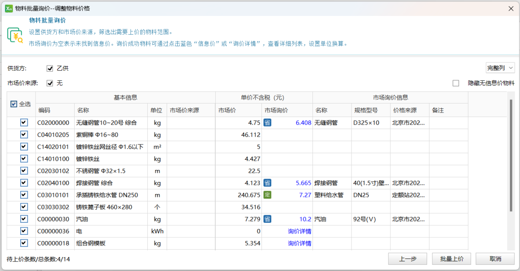Uncheck the 无 market price source checkbox

point(50,83)
